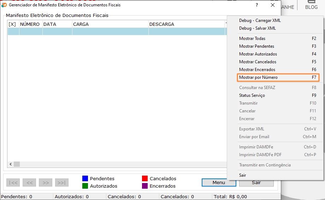Sort by the NÚMERO column header
This screenshot has height=200, width=325.
point(30,24)
